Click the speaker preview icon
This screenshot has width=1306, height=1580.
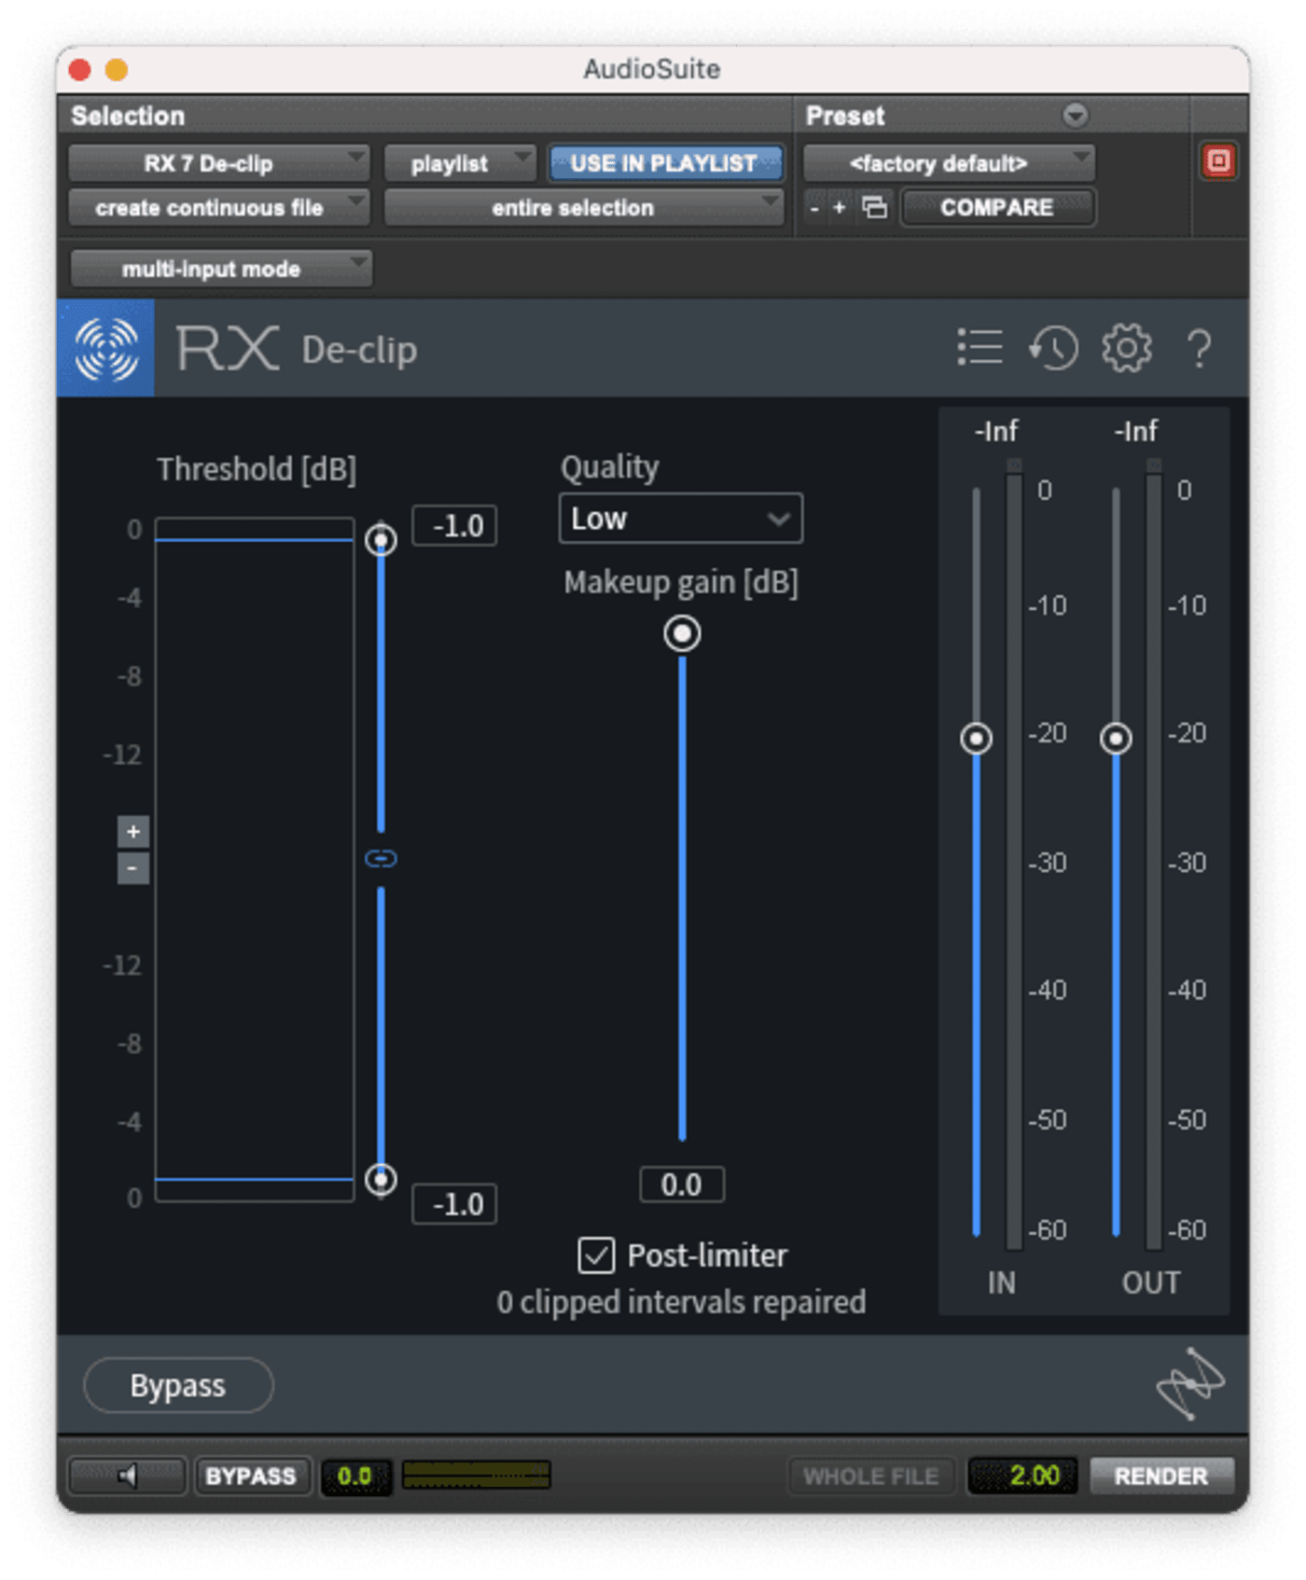(x=128, y=1476)
